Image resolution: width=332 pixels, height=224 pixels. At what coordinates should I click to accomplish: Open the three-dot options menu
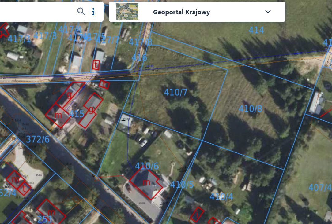click(93, 12)
